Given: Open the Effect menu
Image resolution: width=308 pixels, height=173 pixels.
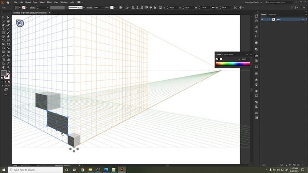Looking at the screenshot, I should pyautogui.click(x=49, y=2).
